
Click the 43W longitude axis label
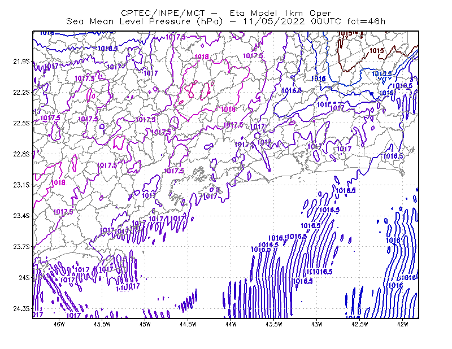[316, 324]
